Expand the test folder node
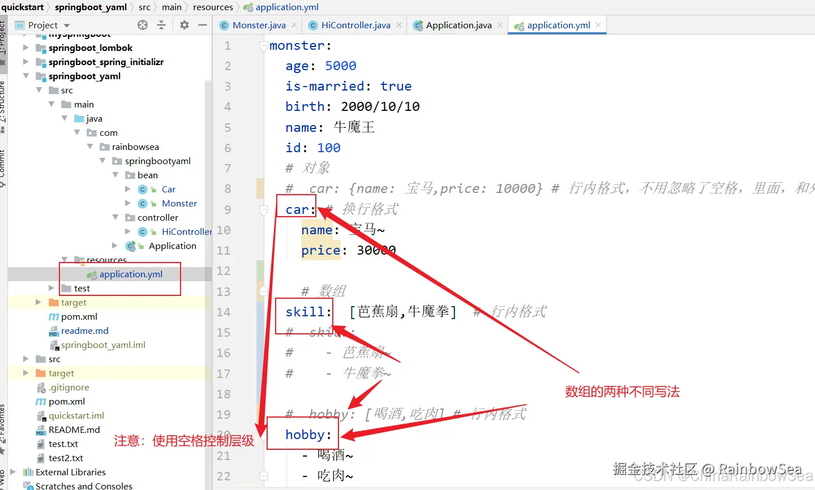This screenshot has width=815, height=490. tap(52, 288)
